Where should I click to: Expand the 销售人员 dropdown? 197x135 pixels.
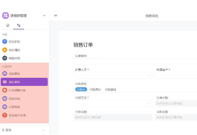point(113,75)
